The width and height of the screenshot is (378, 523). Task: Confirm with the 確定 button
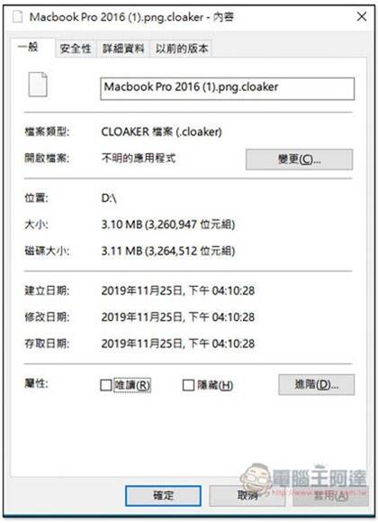[163, 496]
